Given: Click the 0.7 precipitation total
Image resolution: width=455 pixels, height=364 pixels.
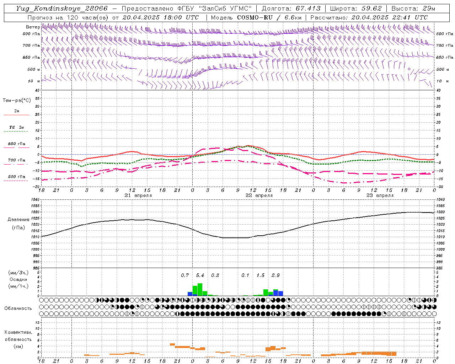Looking at the screenshot, I should coord(185,275).
